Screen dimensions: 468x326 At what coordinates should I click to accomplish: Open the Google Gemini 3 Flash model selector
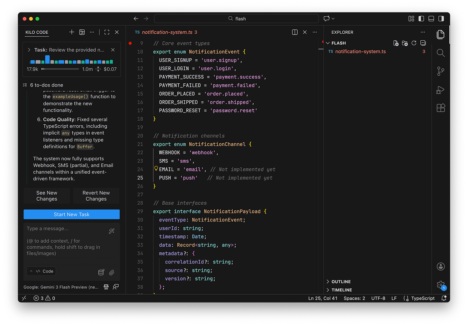click(61, 287)
